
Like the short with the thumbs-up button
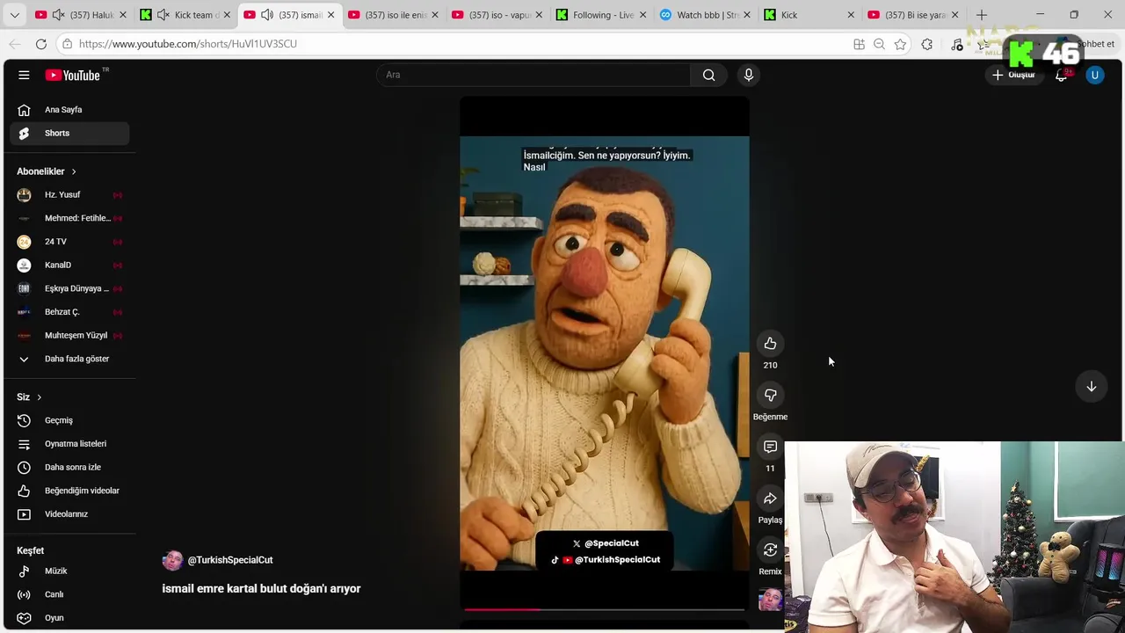pos(770,344)
